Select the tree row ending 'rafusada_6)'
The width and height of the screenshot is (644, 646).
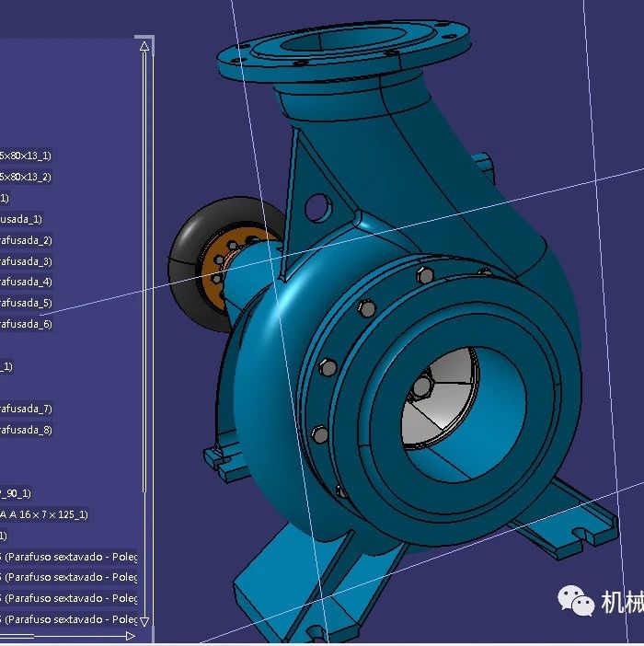pyautogui.click(x=26, y=324)
